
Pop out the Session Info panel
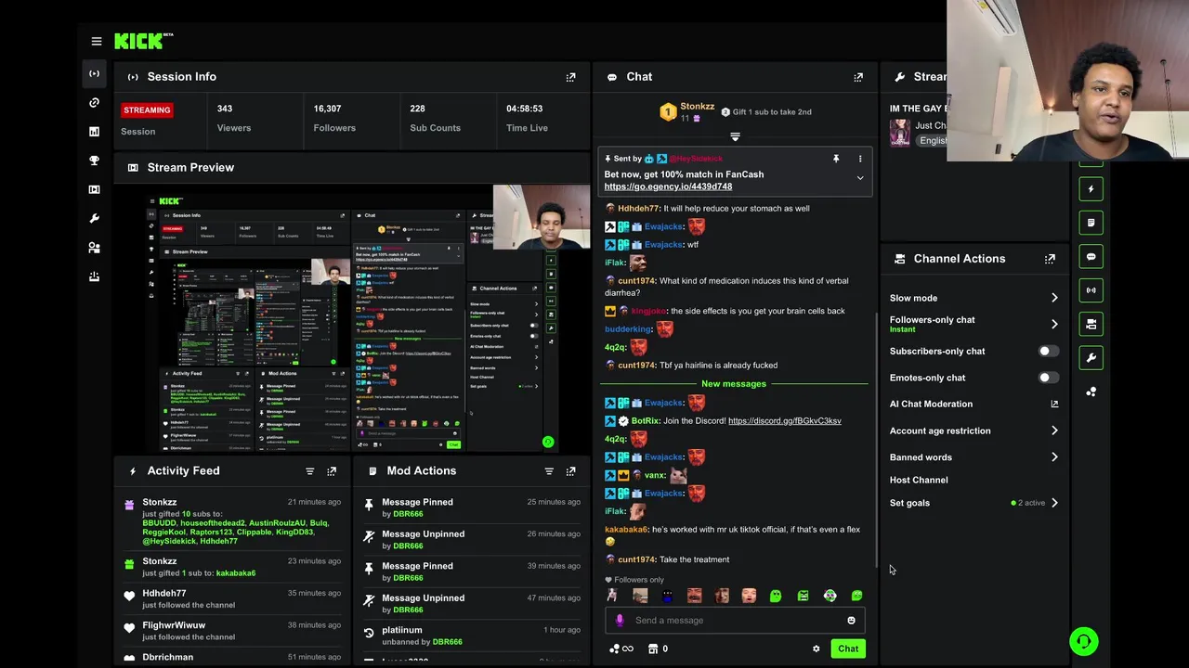570,77
